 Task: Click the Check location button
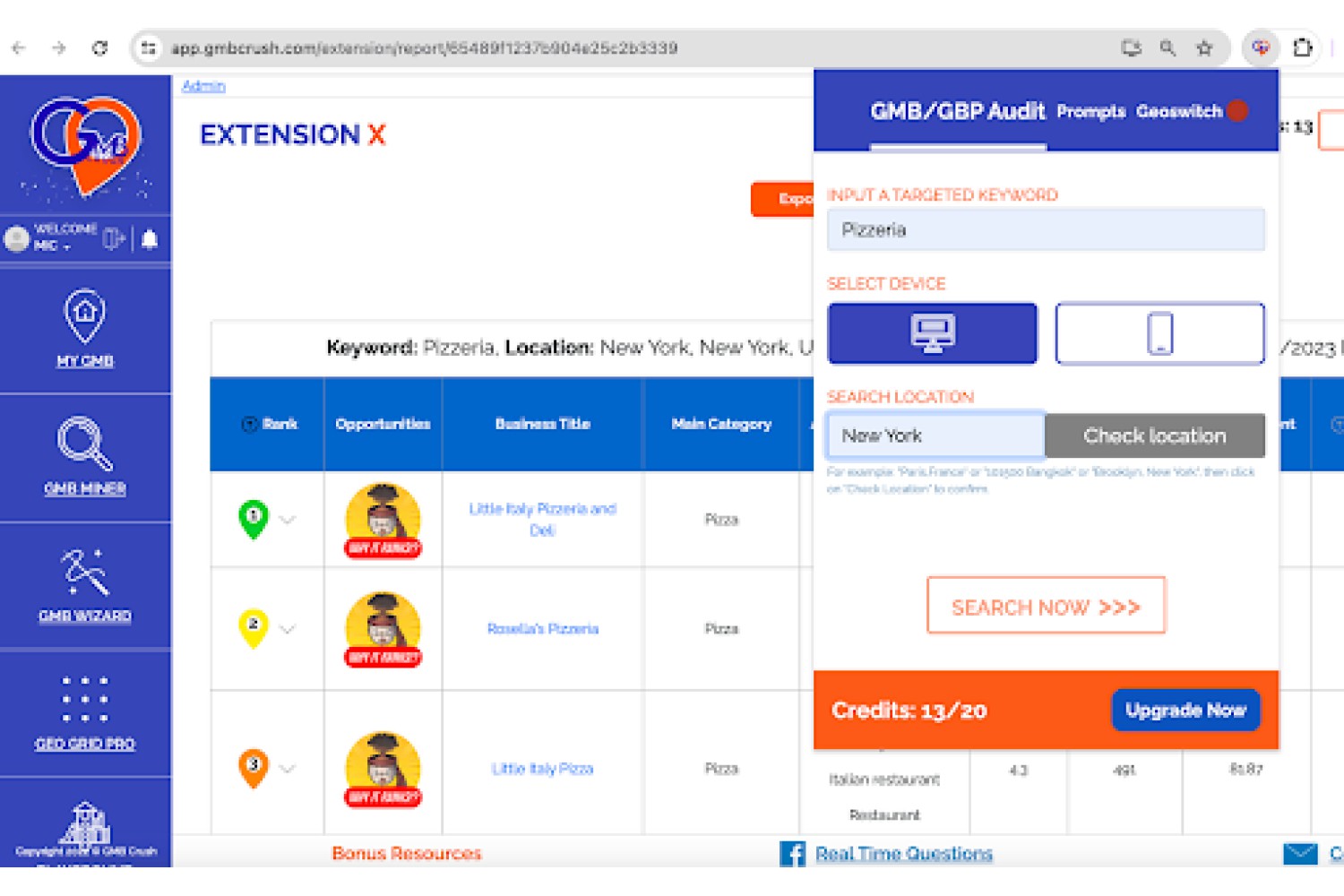pyautogui.click(x=1155, y=435)
